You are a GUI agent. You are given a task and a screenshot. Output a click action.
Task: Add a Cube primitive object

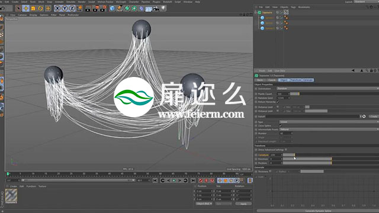click(x=112, y=8)
